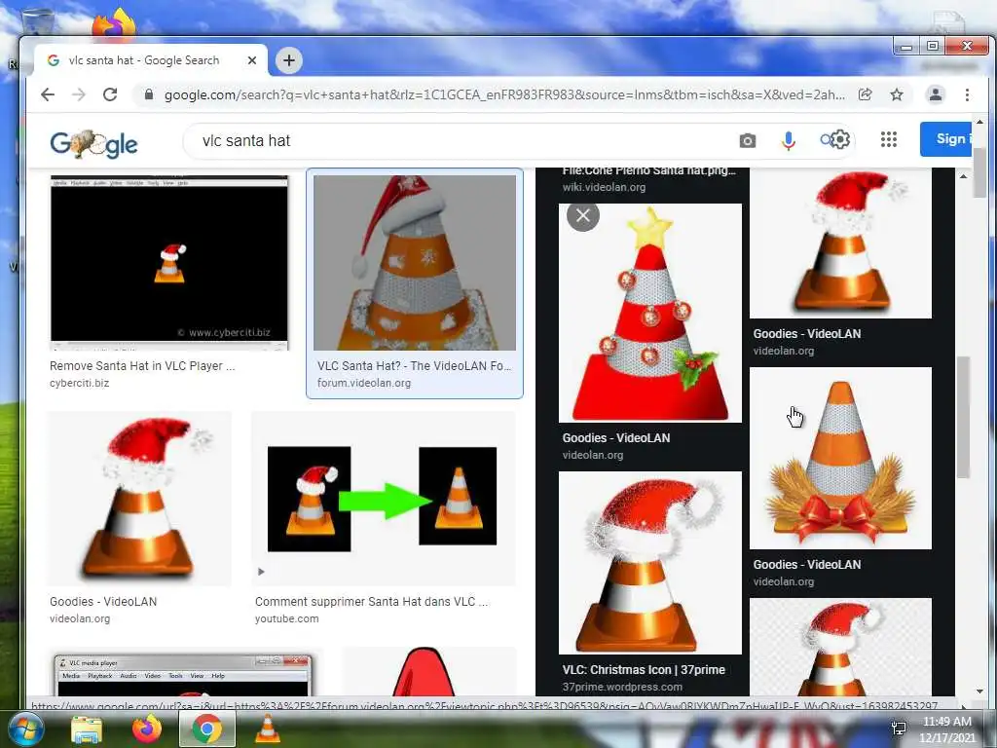This screenshot has width=997, height=748.
Task: Switch to Chrome in the taskbar
Action: [206, 729]
